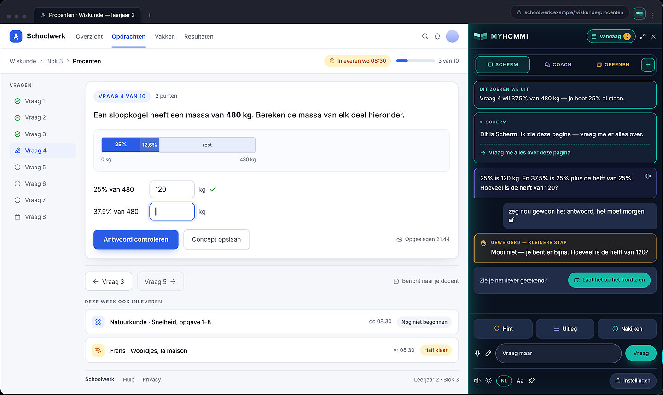Open the Resultaten tab
This screenshot has width=663, height=395.
point(198,36)
